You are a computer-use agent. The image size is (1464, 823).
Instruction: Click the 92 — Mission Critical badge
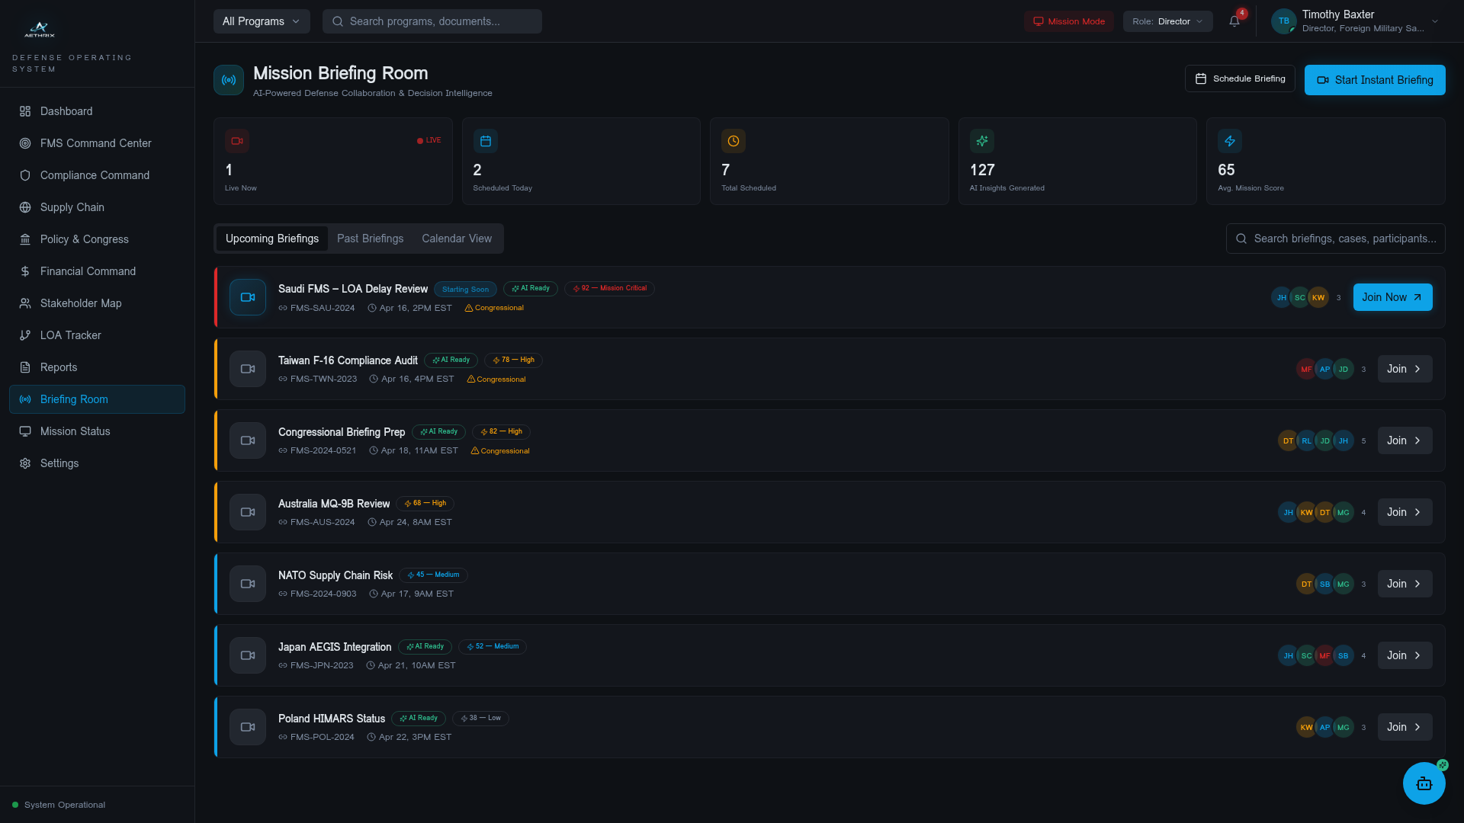click(609, 289)
